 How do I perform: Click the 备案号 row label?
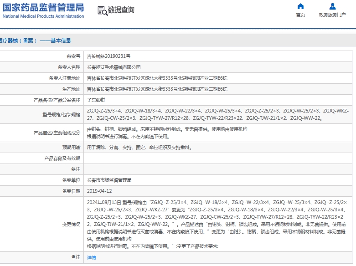coord(73,56)
